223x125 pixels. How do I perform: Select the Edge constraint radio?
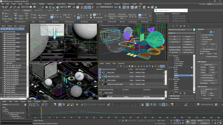tap(209, 93)
